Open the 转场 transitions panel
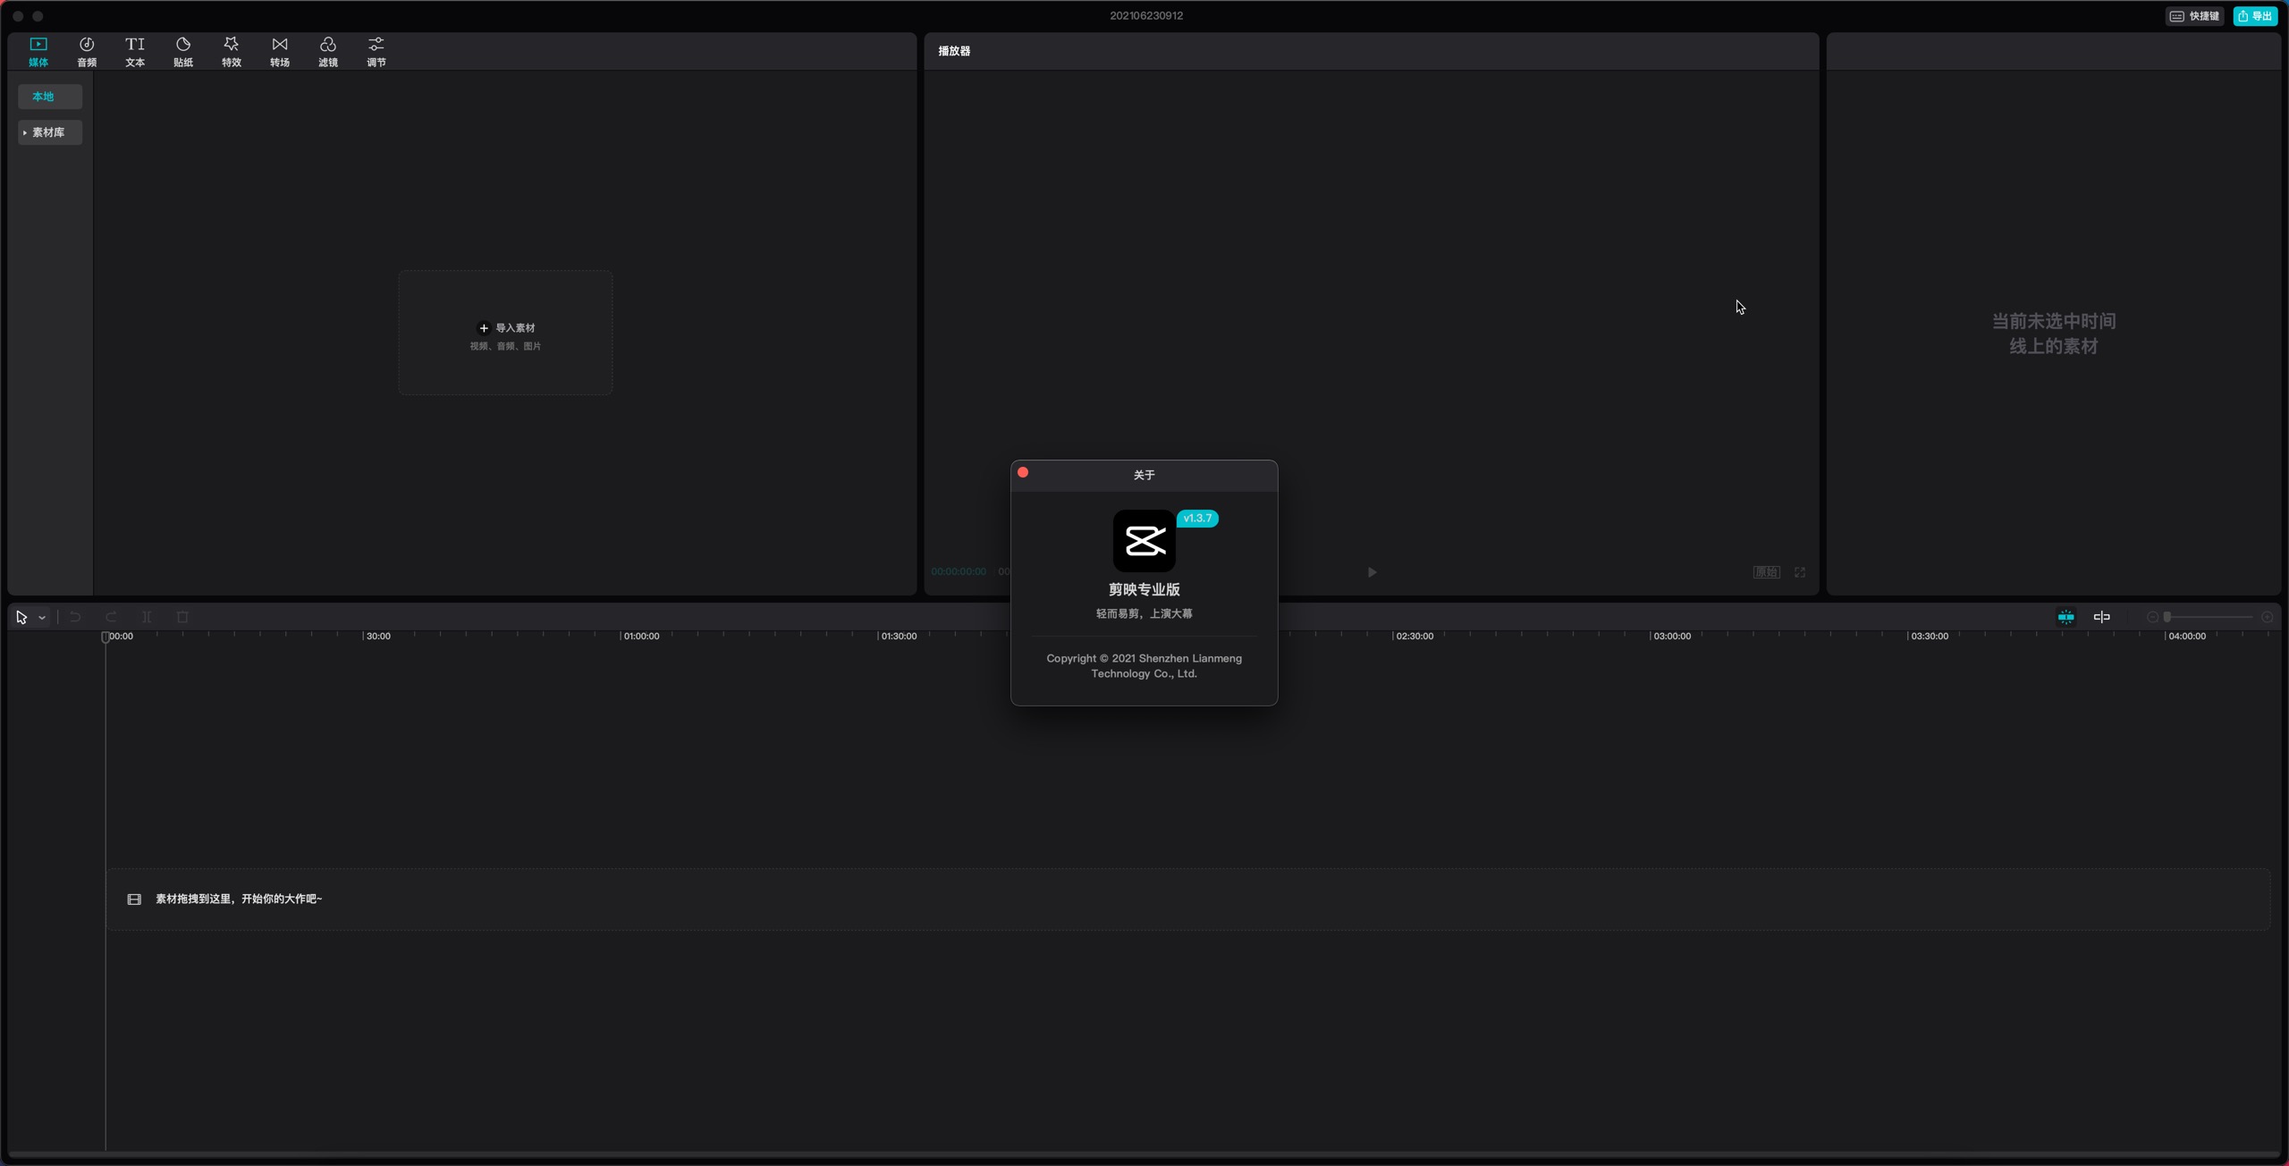 tap(280, 51)
